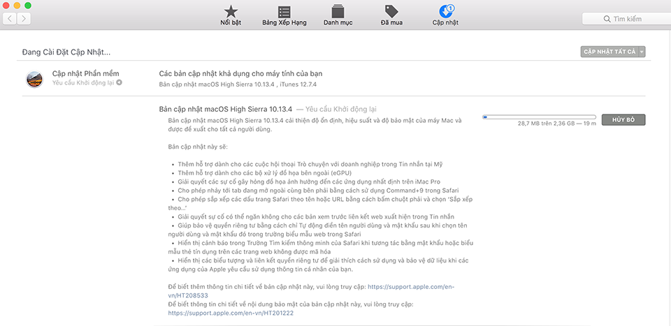Click '28,7 MB trên 2,36 GB — 19 m' status
Viewport: 671px width, 326px height.
[x=556, y=124]
